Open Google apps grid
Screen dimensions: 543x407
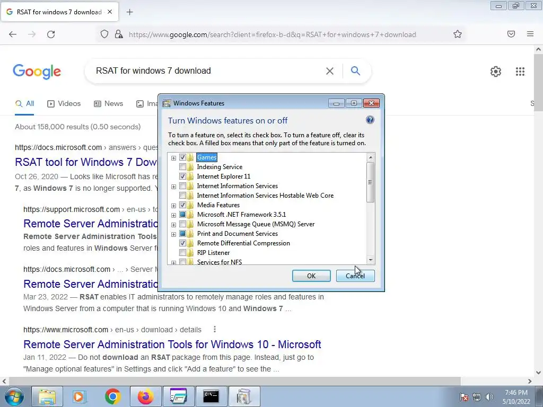[x=520, y=72]
